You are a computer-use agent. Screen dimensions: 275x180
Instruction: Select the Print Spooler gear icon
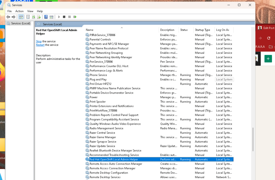click(x=87, y=101)
